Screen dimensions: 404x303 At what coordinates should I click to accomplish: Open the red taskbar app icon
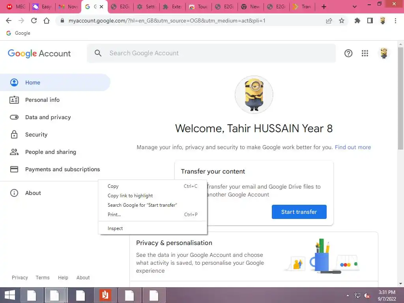point(105,295)
